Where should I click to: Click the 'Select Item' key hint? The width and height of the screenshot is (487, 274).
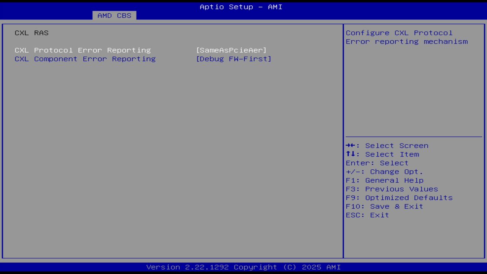[x=382, y=155]
